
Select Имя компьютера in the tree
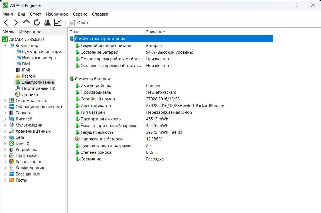tap(39, 58)
